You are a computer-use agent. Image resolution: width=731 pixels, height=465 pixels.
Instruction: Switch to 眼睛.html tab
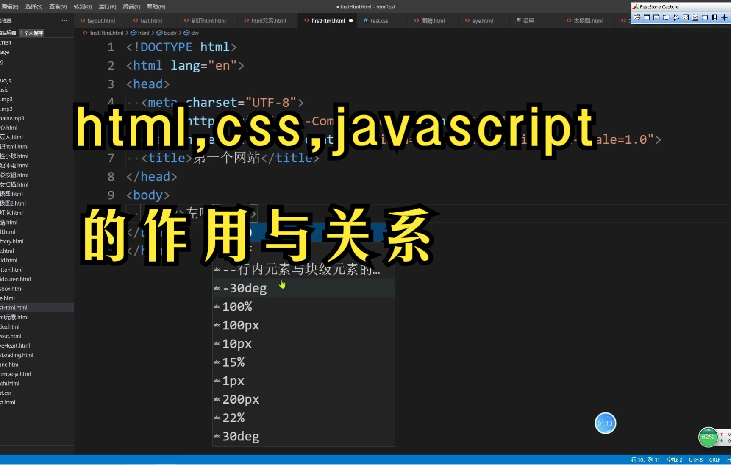click(433, 21)
